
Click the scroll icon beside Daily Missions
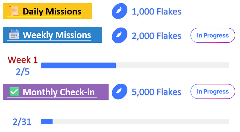pyautogui.click(x=14, y=11)
